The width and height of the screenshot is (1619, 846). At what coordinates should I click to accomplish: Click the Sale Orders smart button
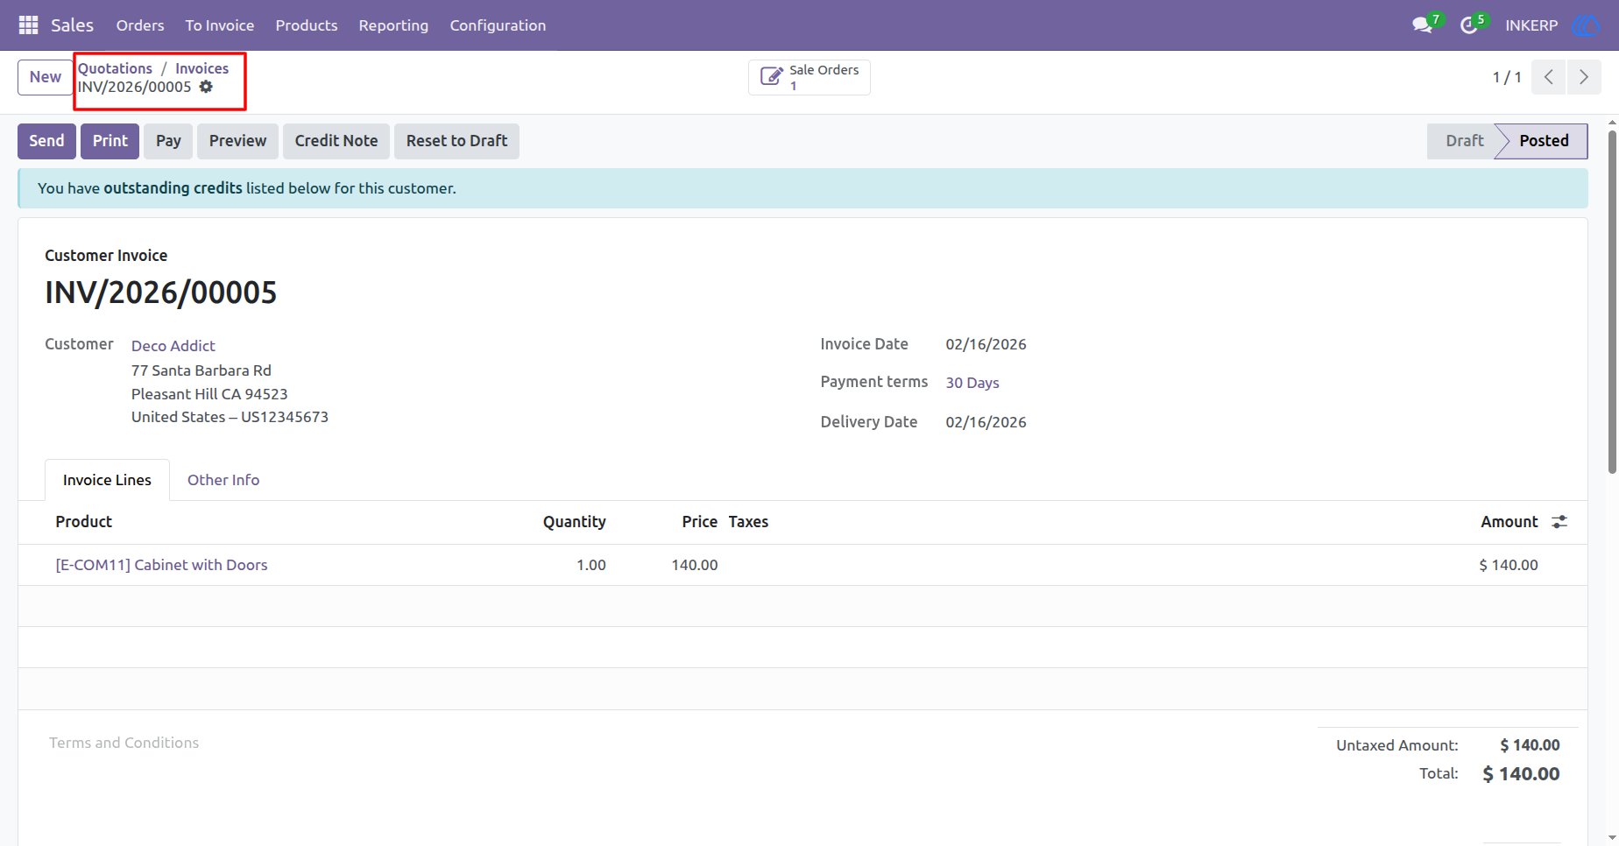(809, 77)
